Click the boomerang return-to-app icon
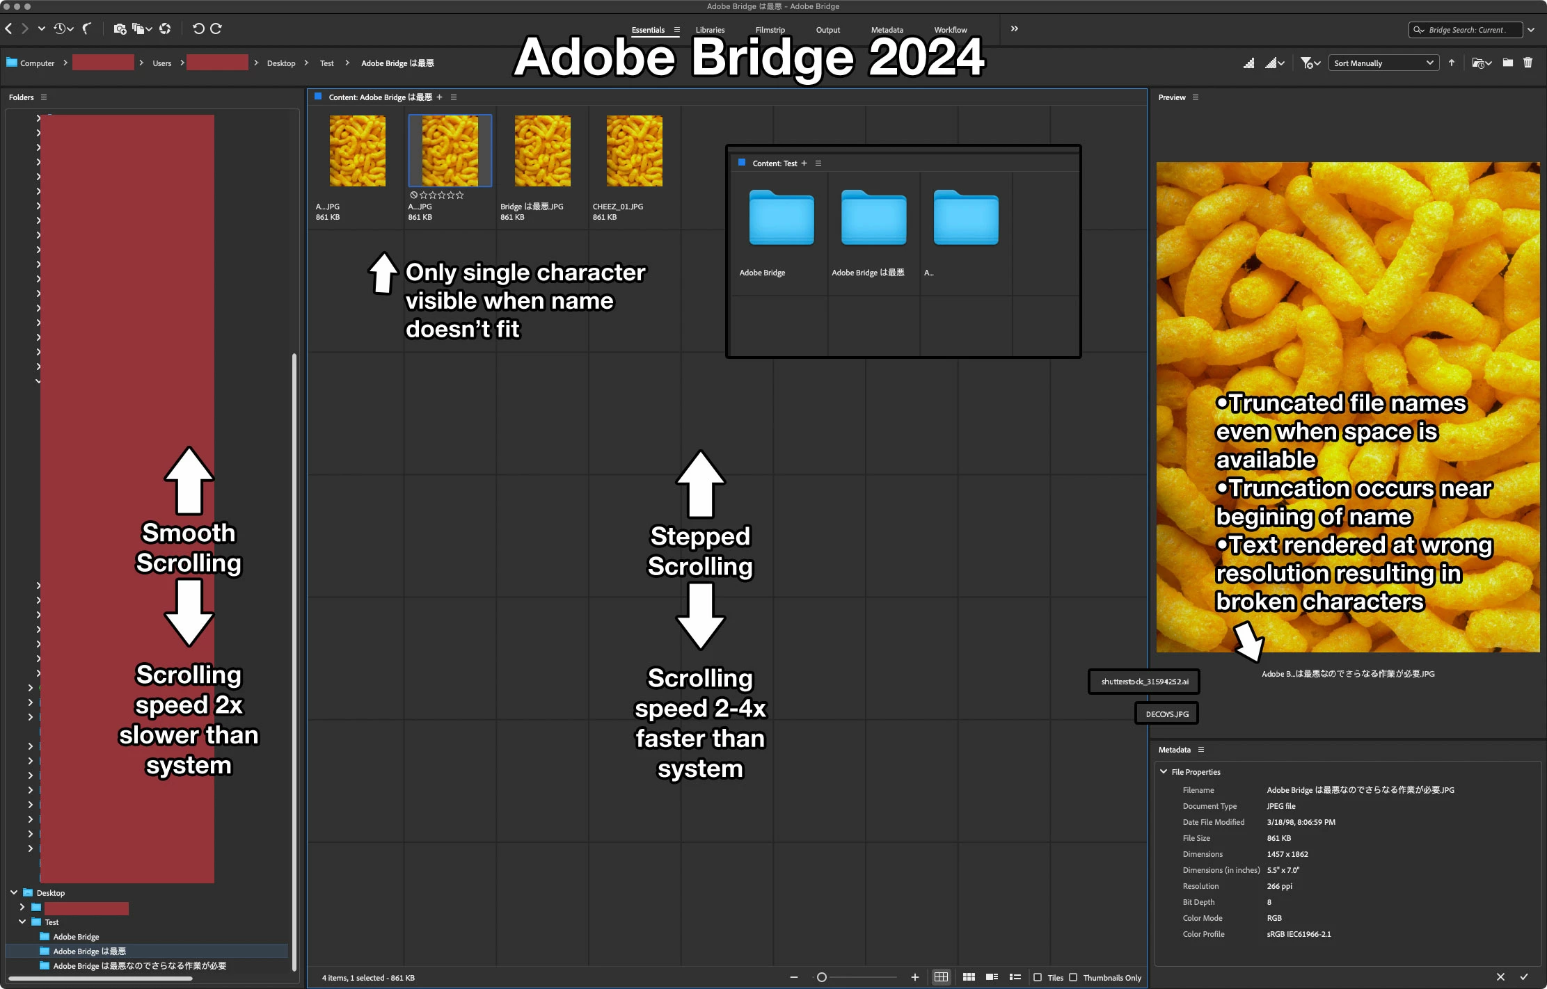Viewport: 1547px width, 989px height. click(87, 29)
